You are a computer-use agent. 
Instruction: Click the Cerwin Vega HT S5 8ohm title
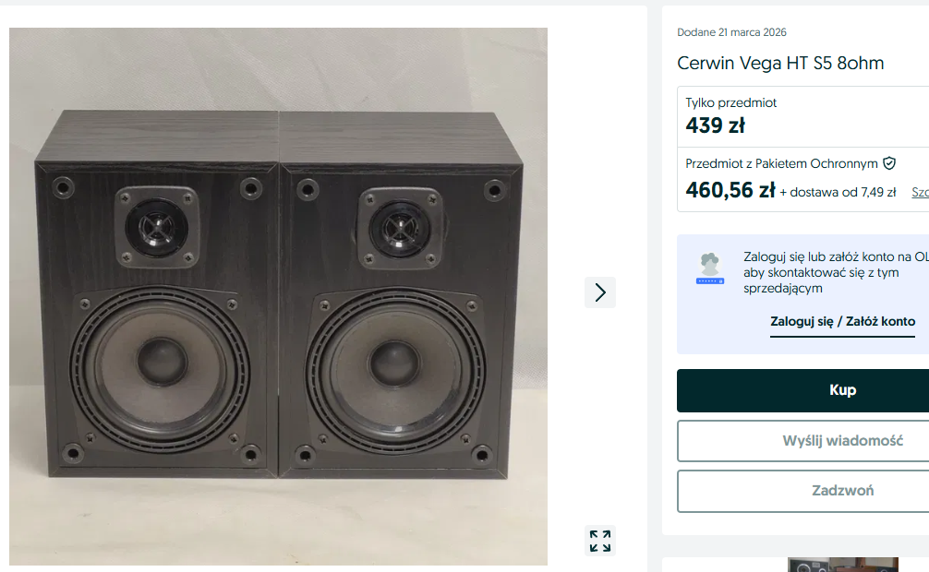[780, 63]
